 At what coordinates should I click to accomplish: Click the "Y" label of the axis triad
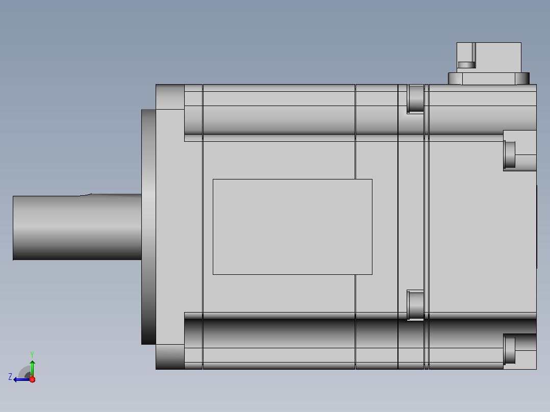(32, 355)
